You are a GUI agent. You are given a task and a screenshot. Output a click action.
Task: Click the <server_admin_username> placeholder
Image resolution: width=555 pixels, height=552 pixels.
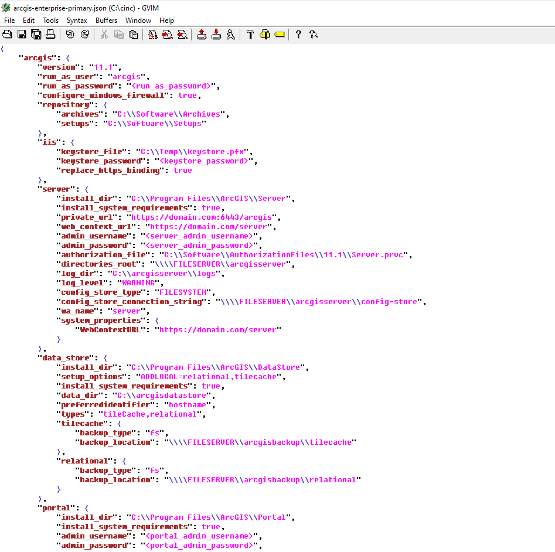coord(199,236)
